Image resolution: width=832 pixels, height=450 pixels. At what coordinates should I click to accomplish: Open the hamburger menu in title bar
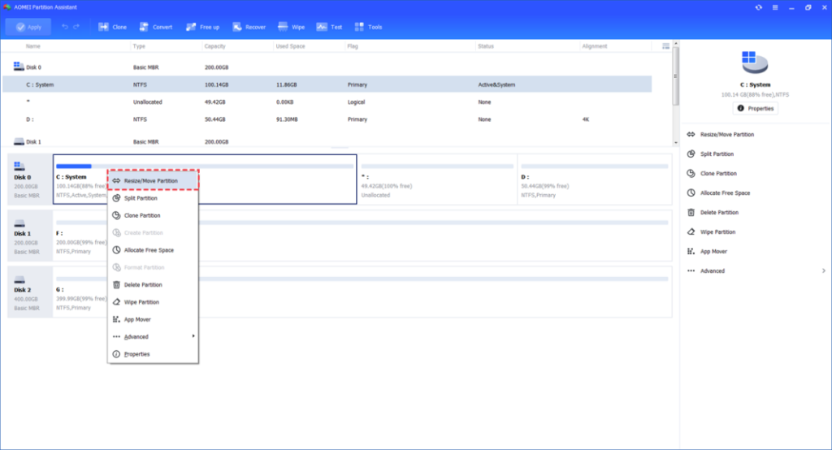[x=775, y=7]
